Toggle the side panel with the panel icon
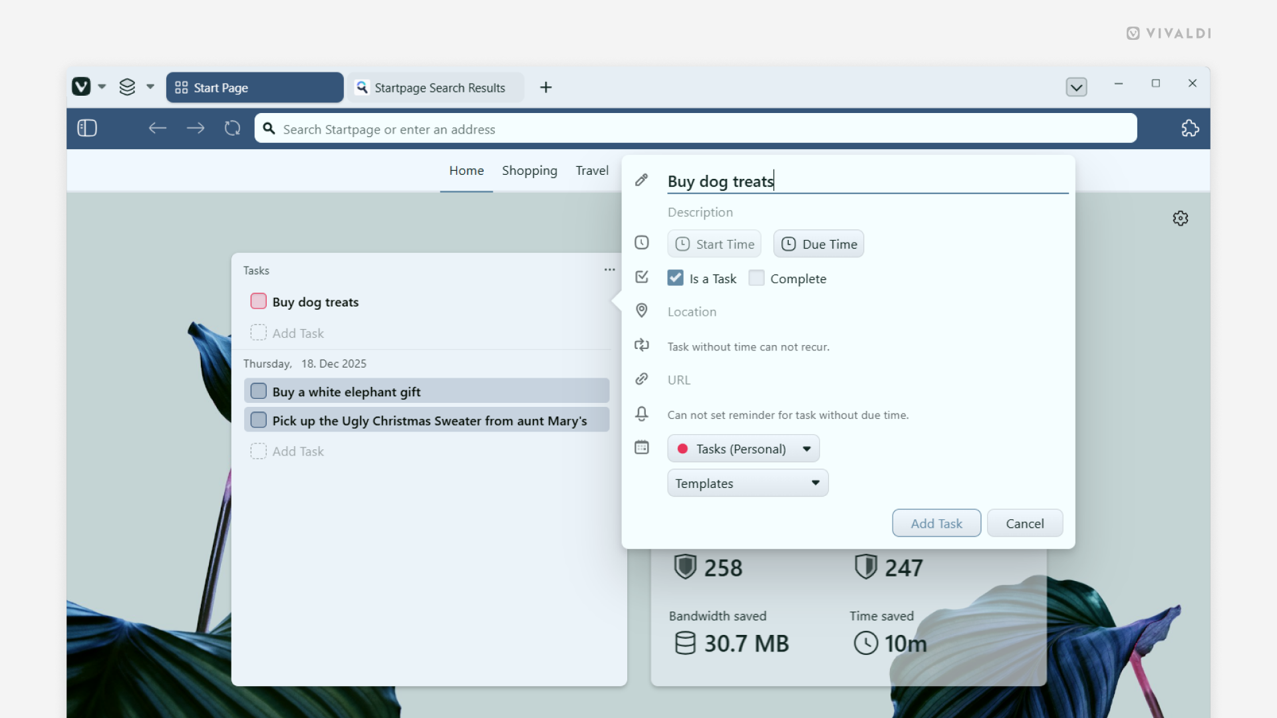This screenshot has height=718, width=1277. click(x=86, y=128)
